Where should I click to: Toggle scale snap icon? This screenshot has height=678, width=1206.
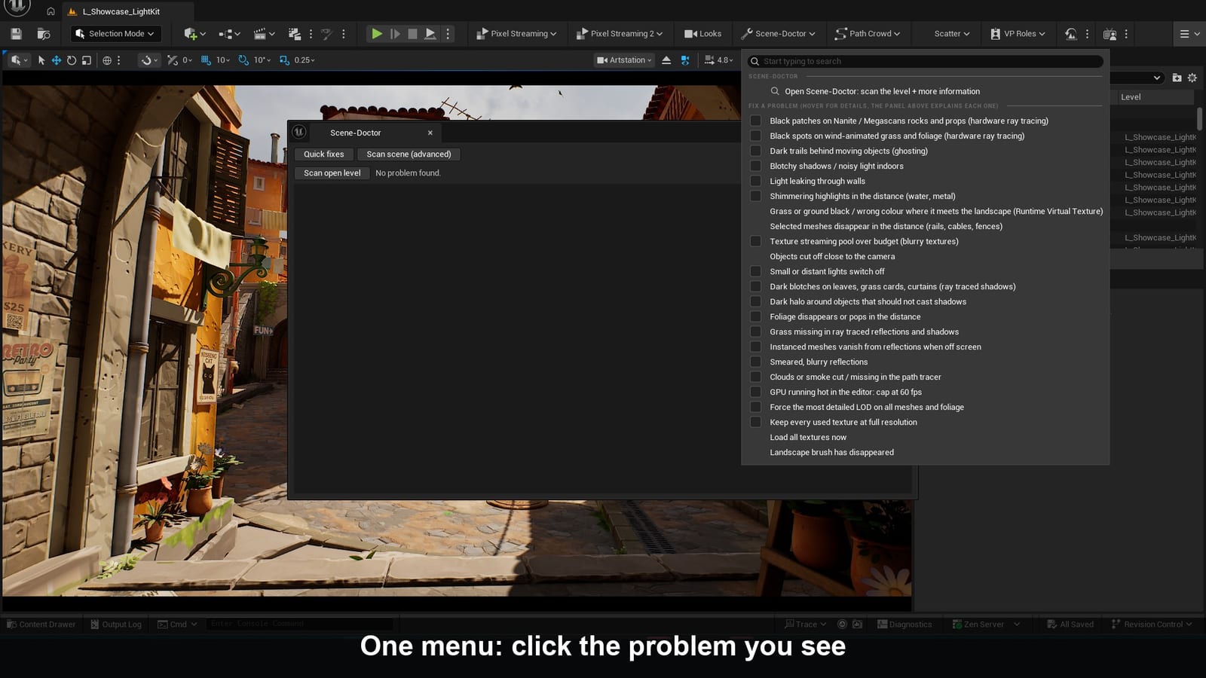click(x=284, y=60)
